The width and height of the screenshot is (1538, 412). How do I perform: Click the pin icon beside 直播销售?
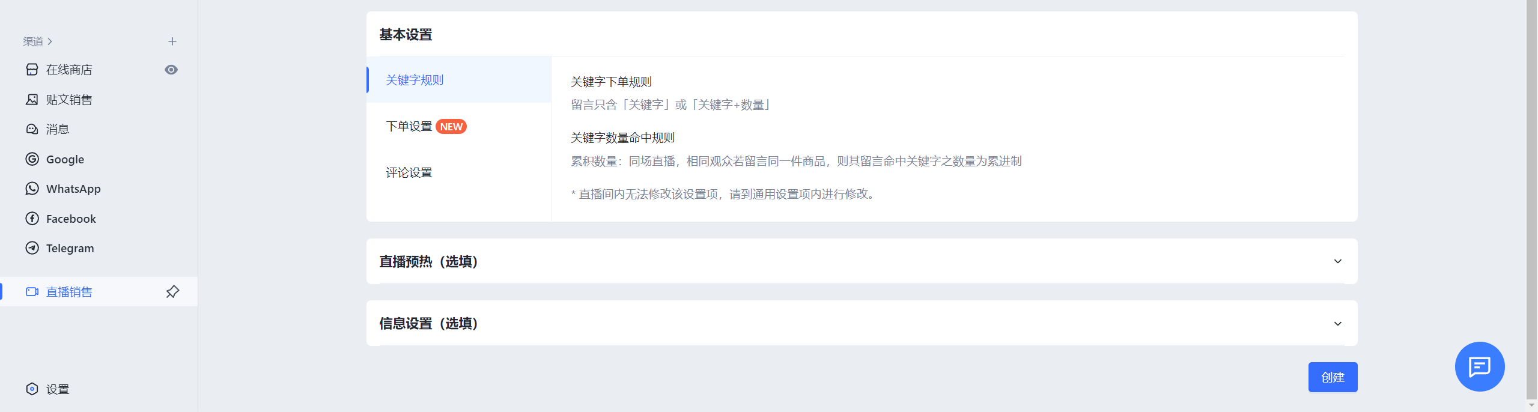pyautogui.click(x=172, y=292)
